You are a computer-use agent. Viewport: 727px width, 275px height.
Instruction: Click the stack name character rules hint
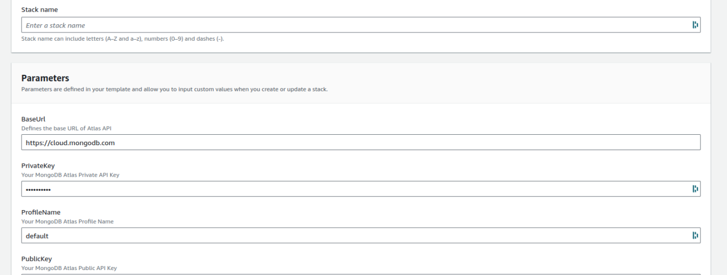point(122,39)
